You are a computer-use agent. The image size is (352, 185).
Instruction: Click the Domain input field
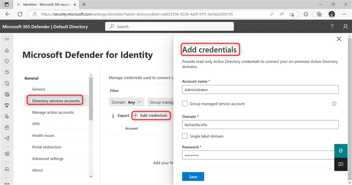[260, 124]
